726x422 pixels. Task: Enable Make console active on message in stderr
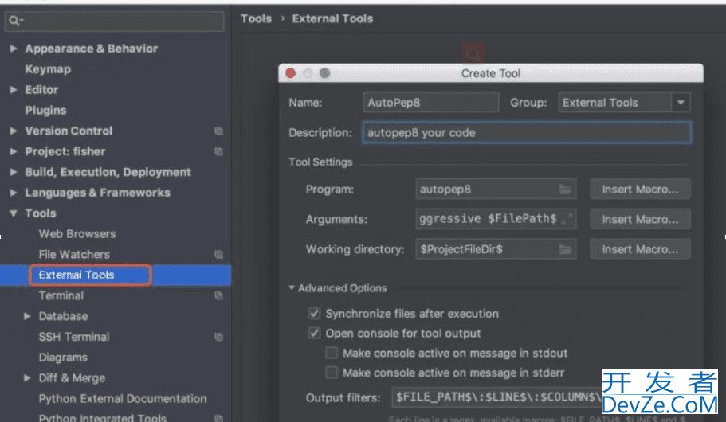click(x=332, y=373)
